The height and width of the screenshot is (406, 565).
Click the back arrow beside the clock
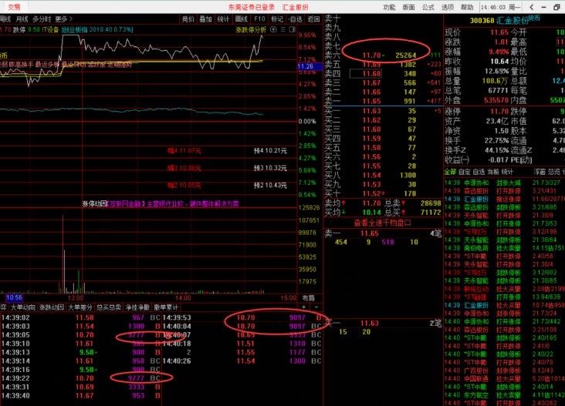pos(532,7)
